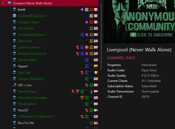Click the Swedish flag on WastQT's row
The height and width of the screenshot is (129, 175).
click(96, 110)
